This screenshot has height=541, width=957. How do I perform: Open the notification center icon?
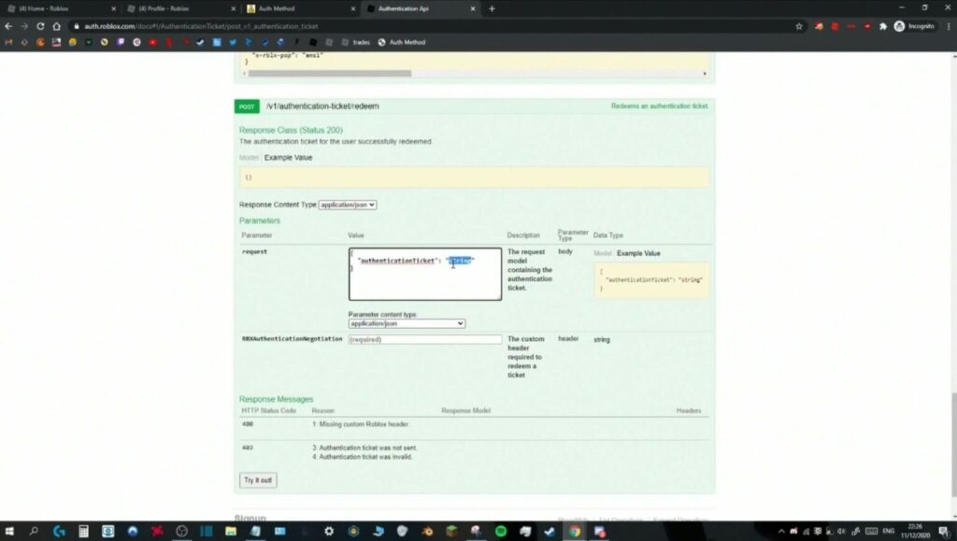point(943,532)
